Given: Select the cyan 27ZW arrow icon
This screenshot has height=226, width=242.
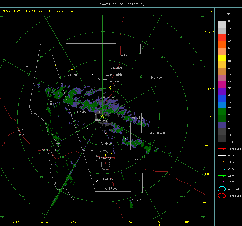Looking at the screenshot, I should [x=222, y=169].
